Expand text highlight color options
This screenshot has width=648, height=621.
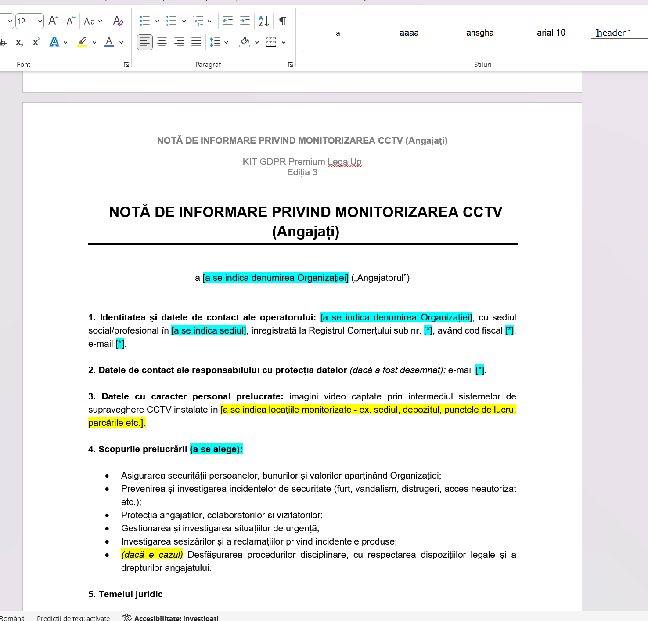[x=94, y=43]
